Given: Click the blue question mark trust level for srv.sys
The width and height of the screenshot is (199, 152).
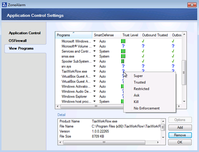Looking at the screenshot, I should point(123,66).
